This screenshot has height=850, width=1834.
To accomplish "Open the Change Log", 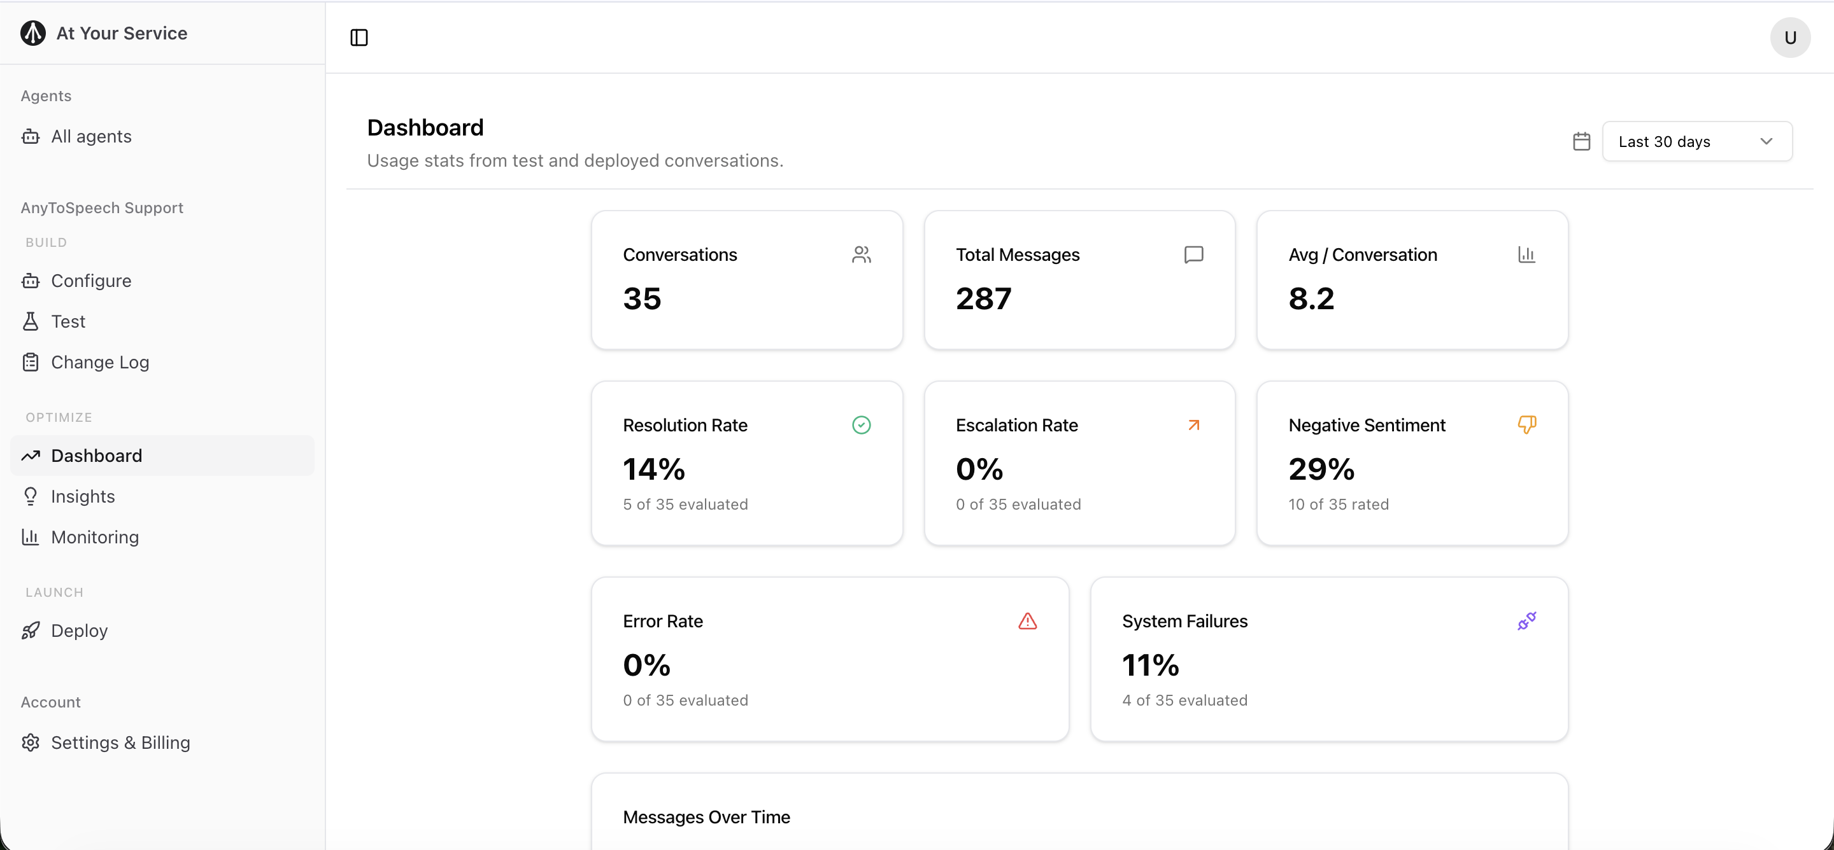I will point(100,362).
